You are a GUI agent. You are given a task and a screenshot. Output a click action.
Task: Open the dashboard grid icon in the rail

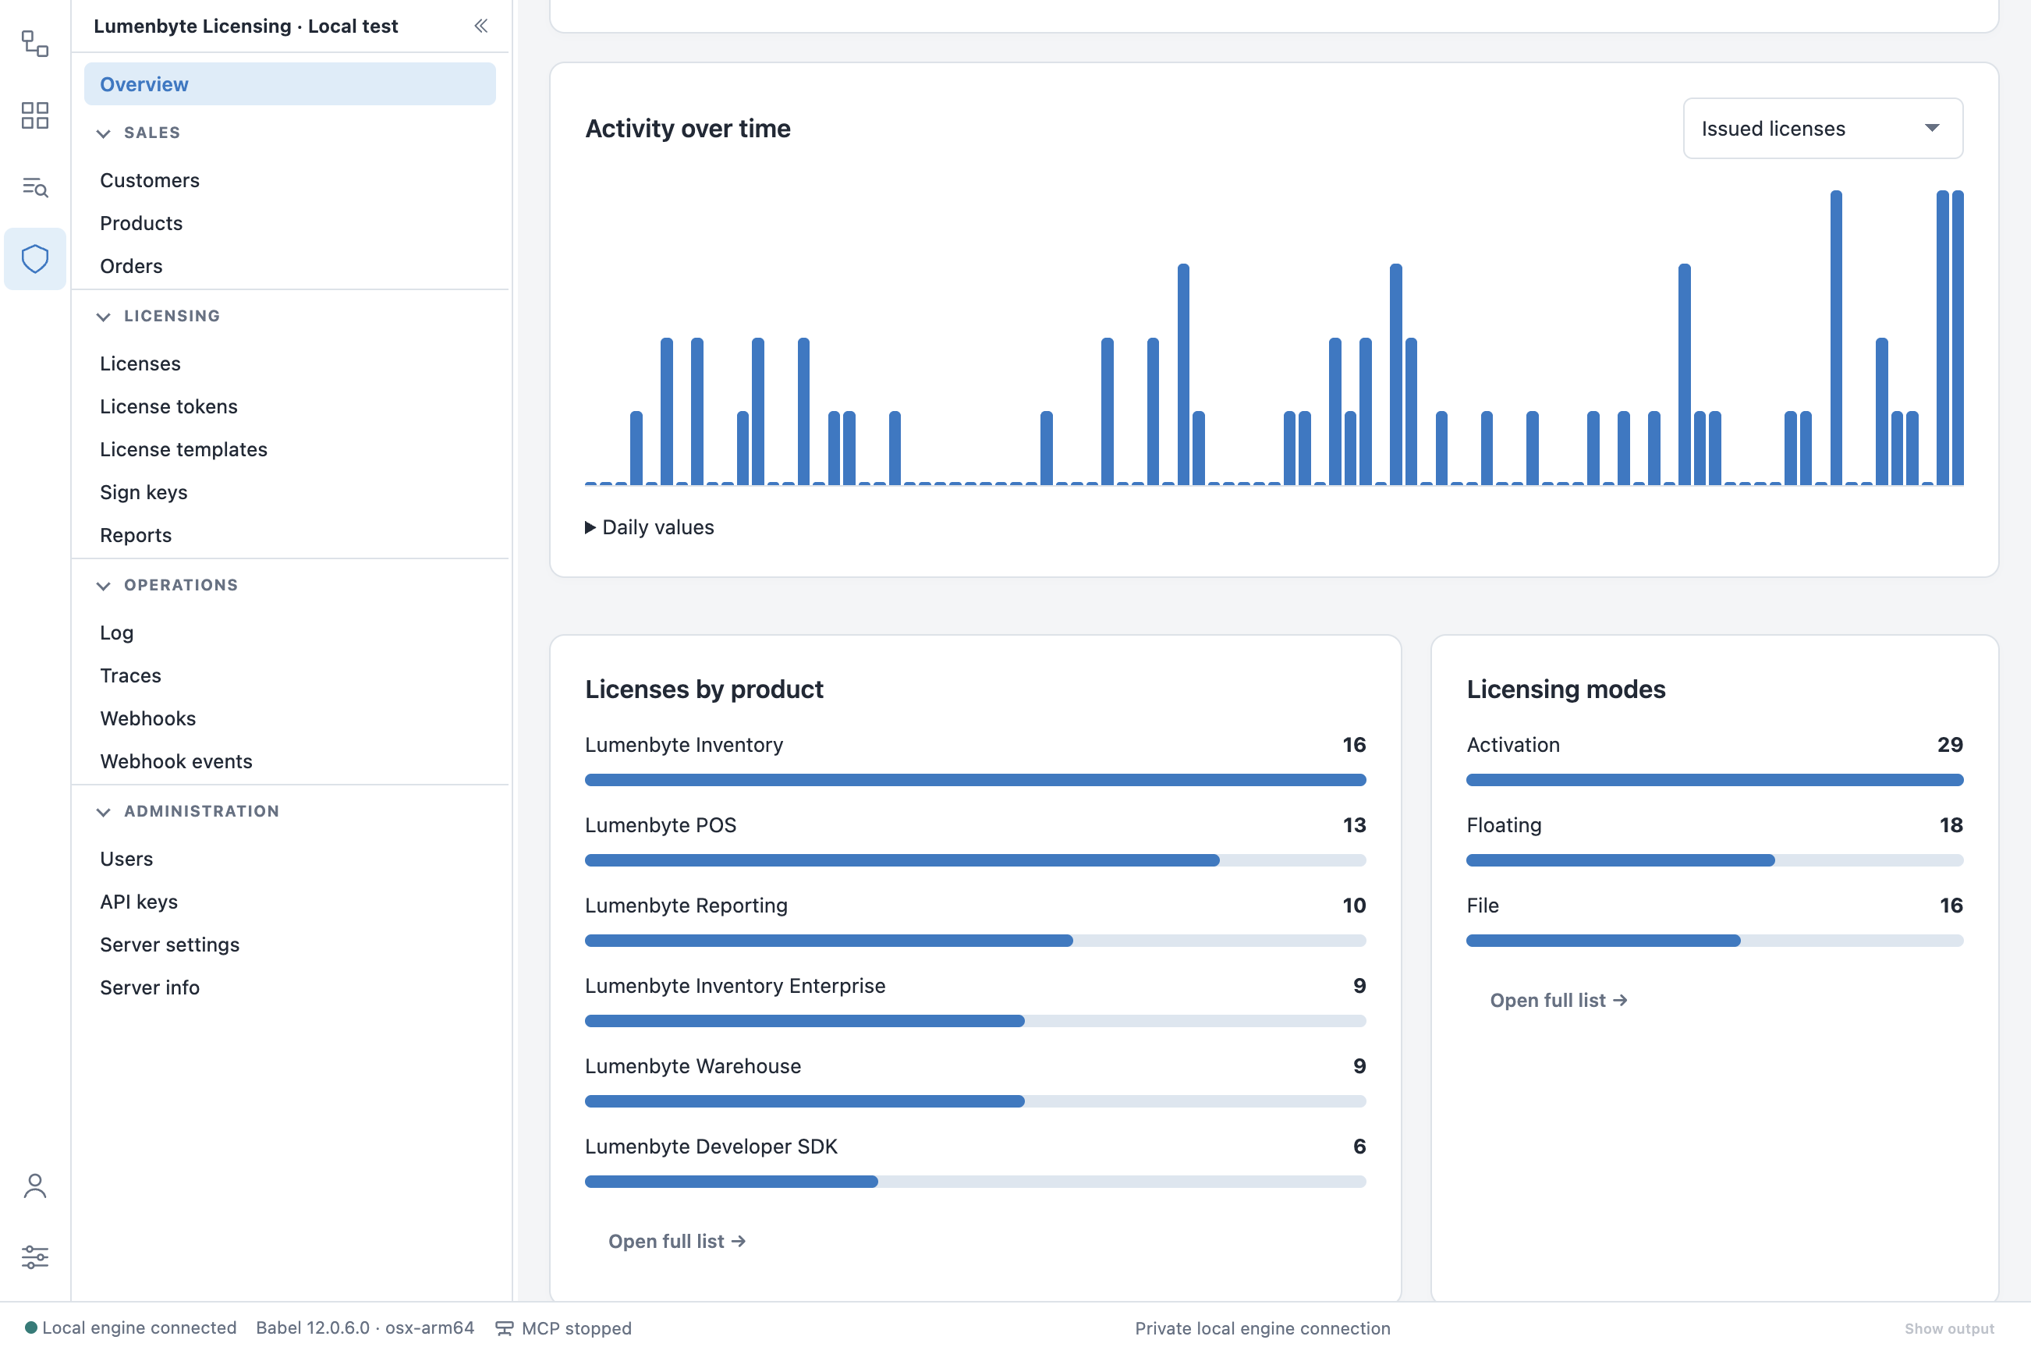34,115
